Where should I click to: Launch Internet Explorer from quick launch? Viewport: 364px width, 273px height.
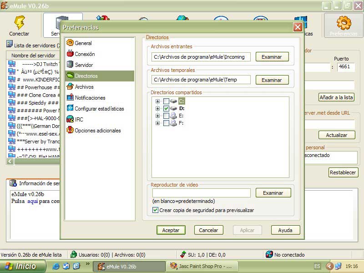[x=56, y=266]
